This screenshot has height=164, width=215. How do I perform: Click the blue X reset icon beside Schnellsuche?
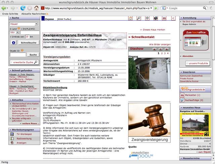point(13,43)
